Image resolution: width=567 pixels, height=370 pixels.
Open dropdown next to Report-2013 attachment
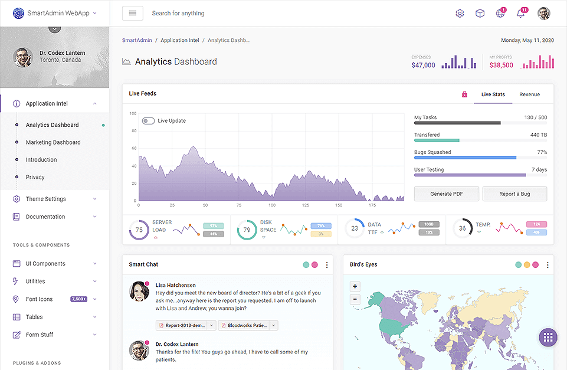pos(212,325)
